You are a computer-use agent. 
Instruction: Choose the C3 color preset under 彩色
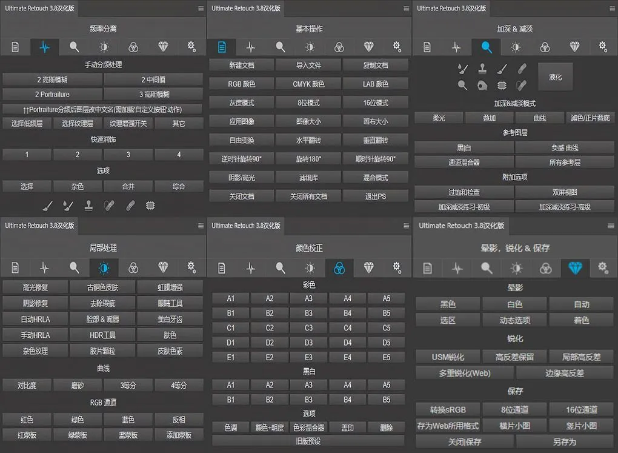click(x=308, y=328)
